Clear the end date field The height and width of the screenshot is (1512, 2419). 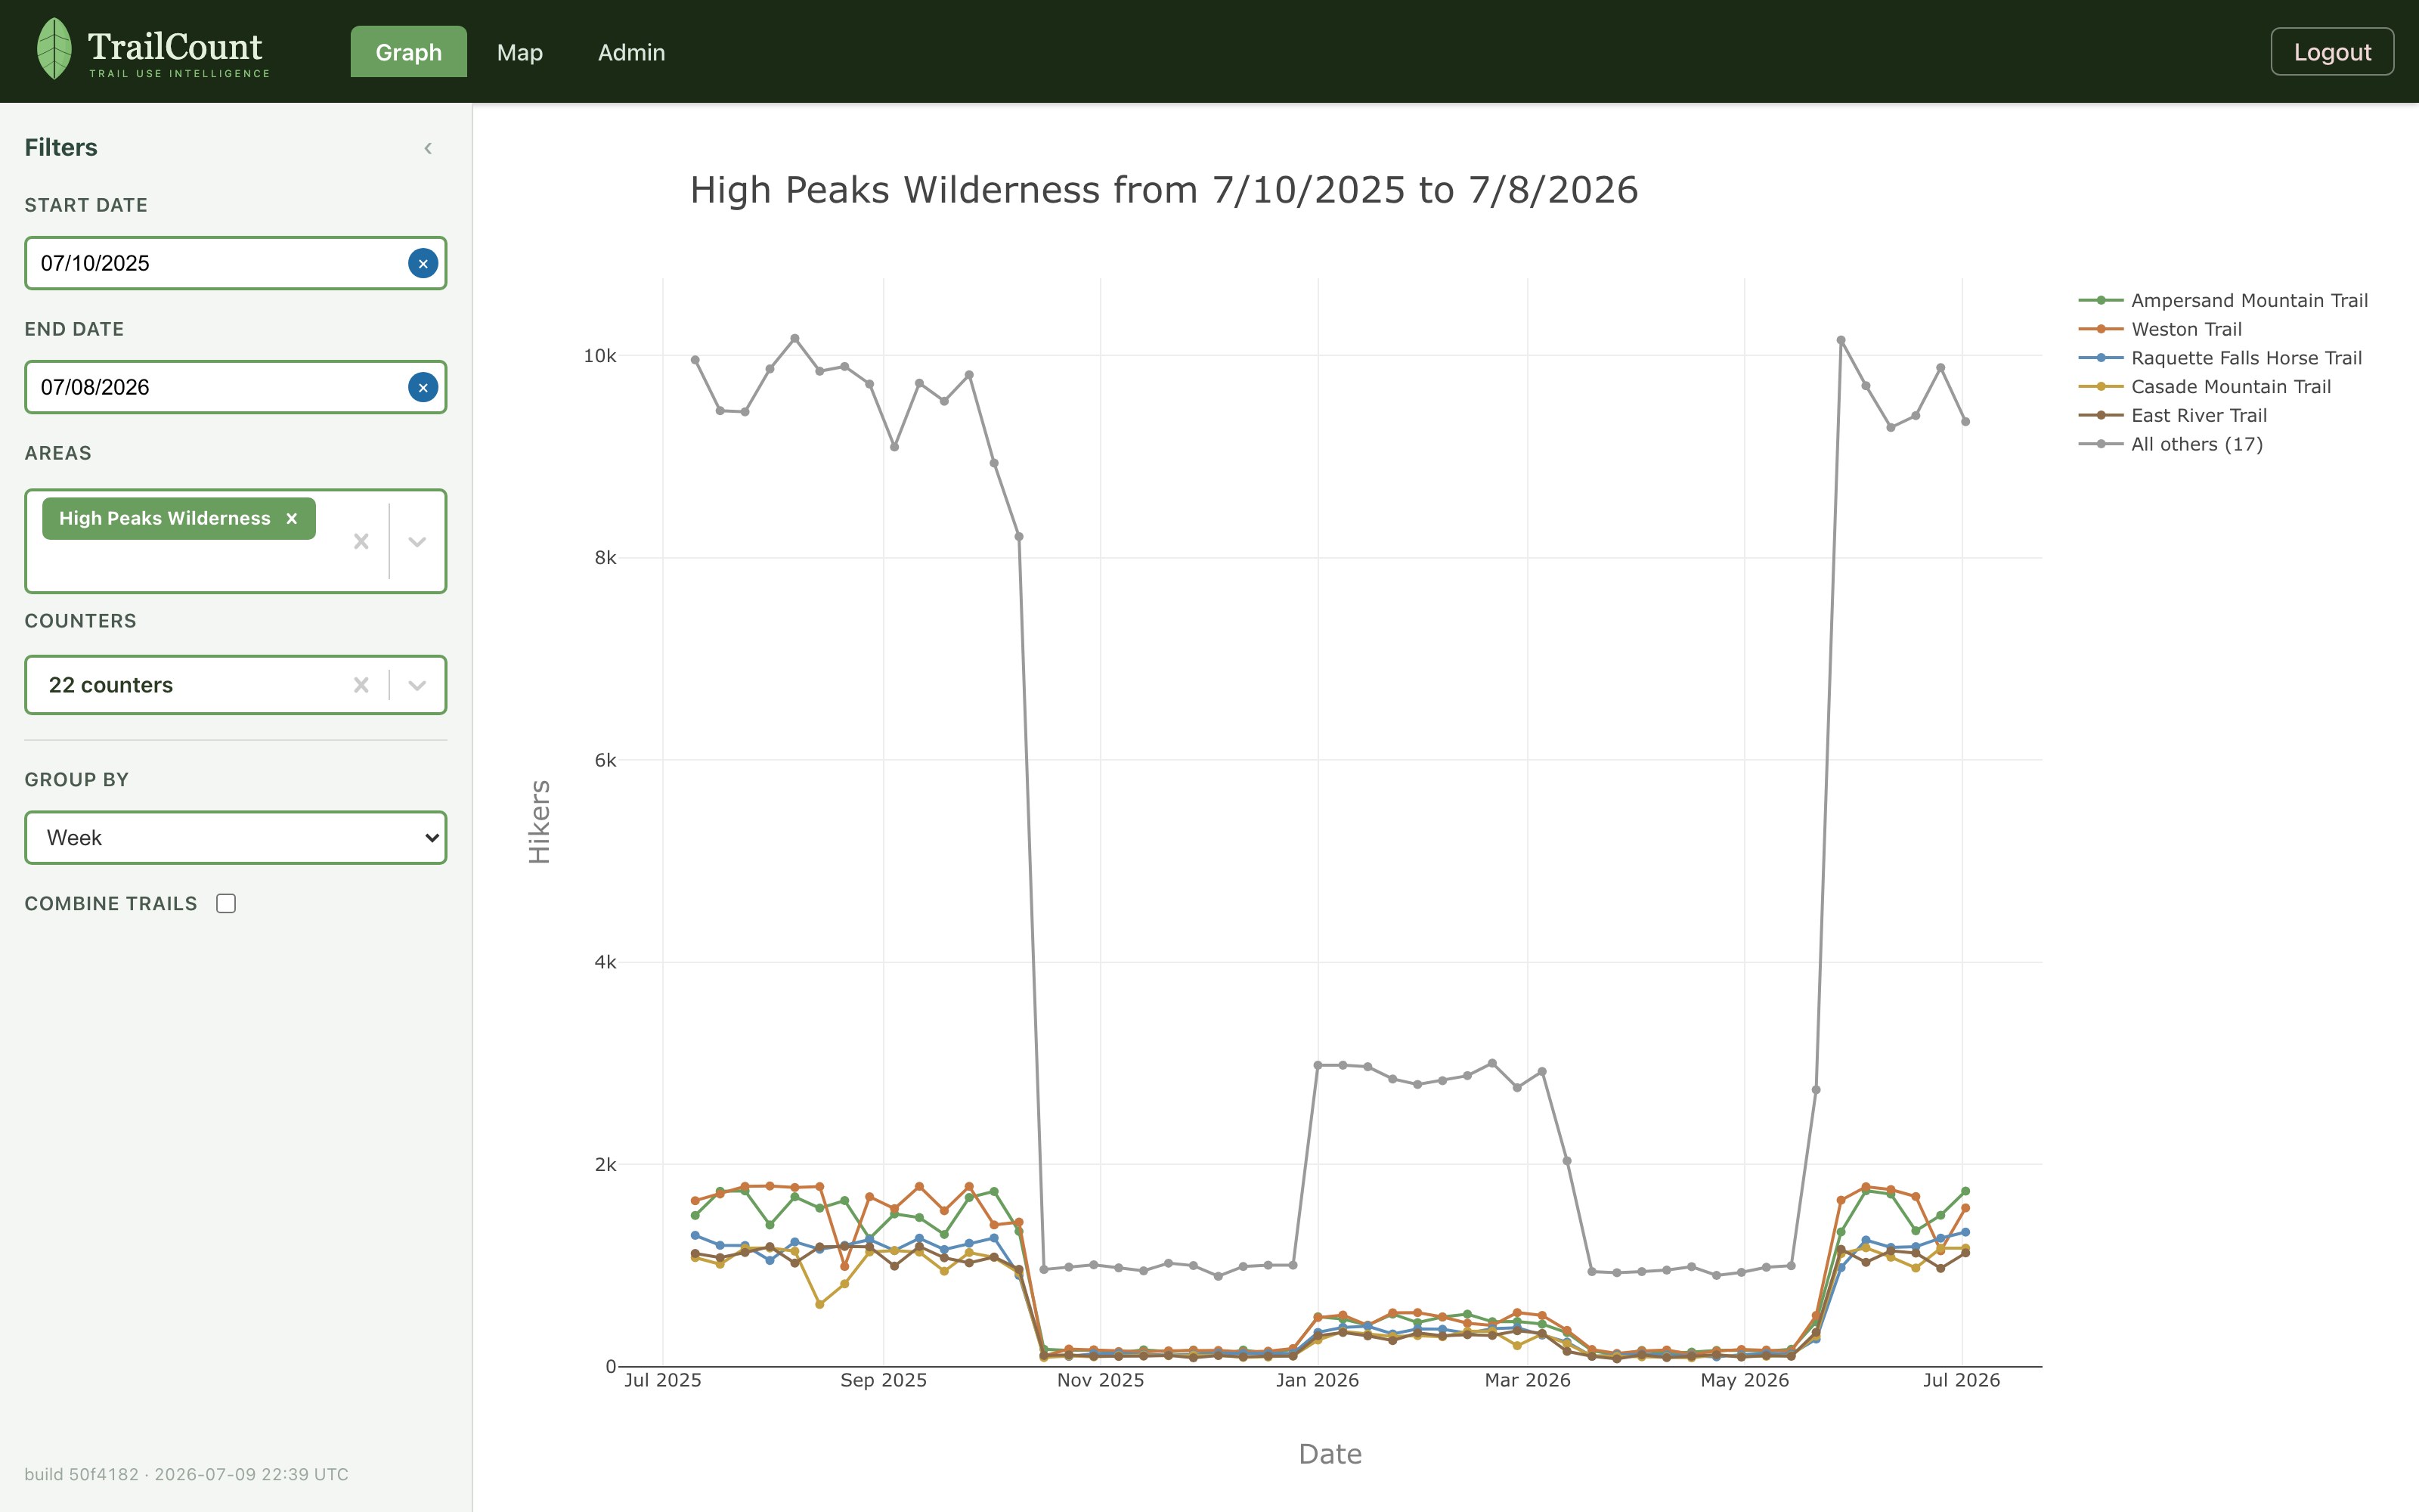(423, 387)
